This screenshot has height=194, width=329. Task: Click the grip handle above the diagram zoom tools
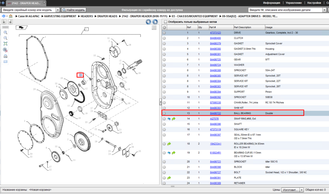point(6,27)
